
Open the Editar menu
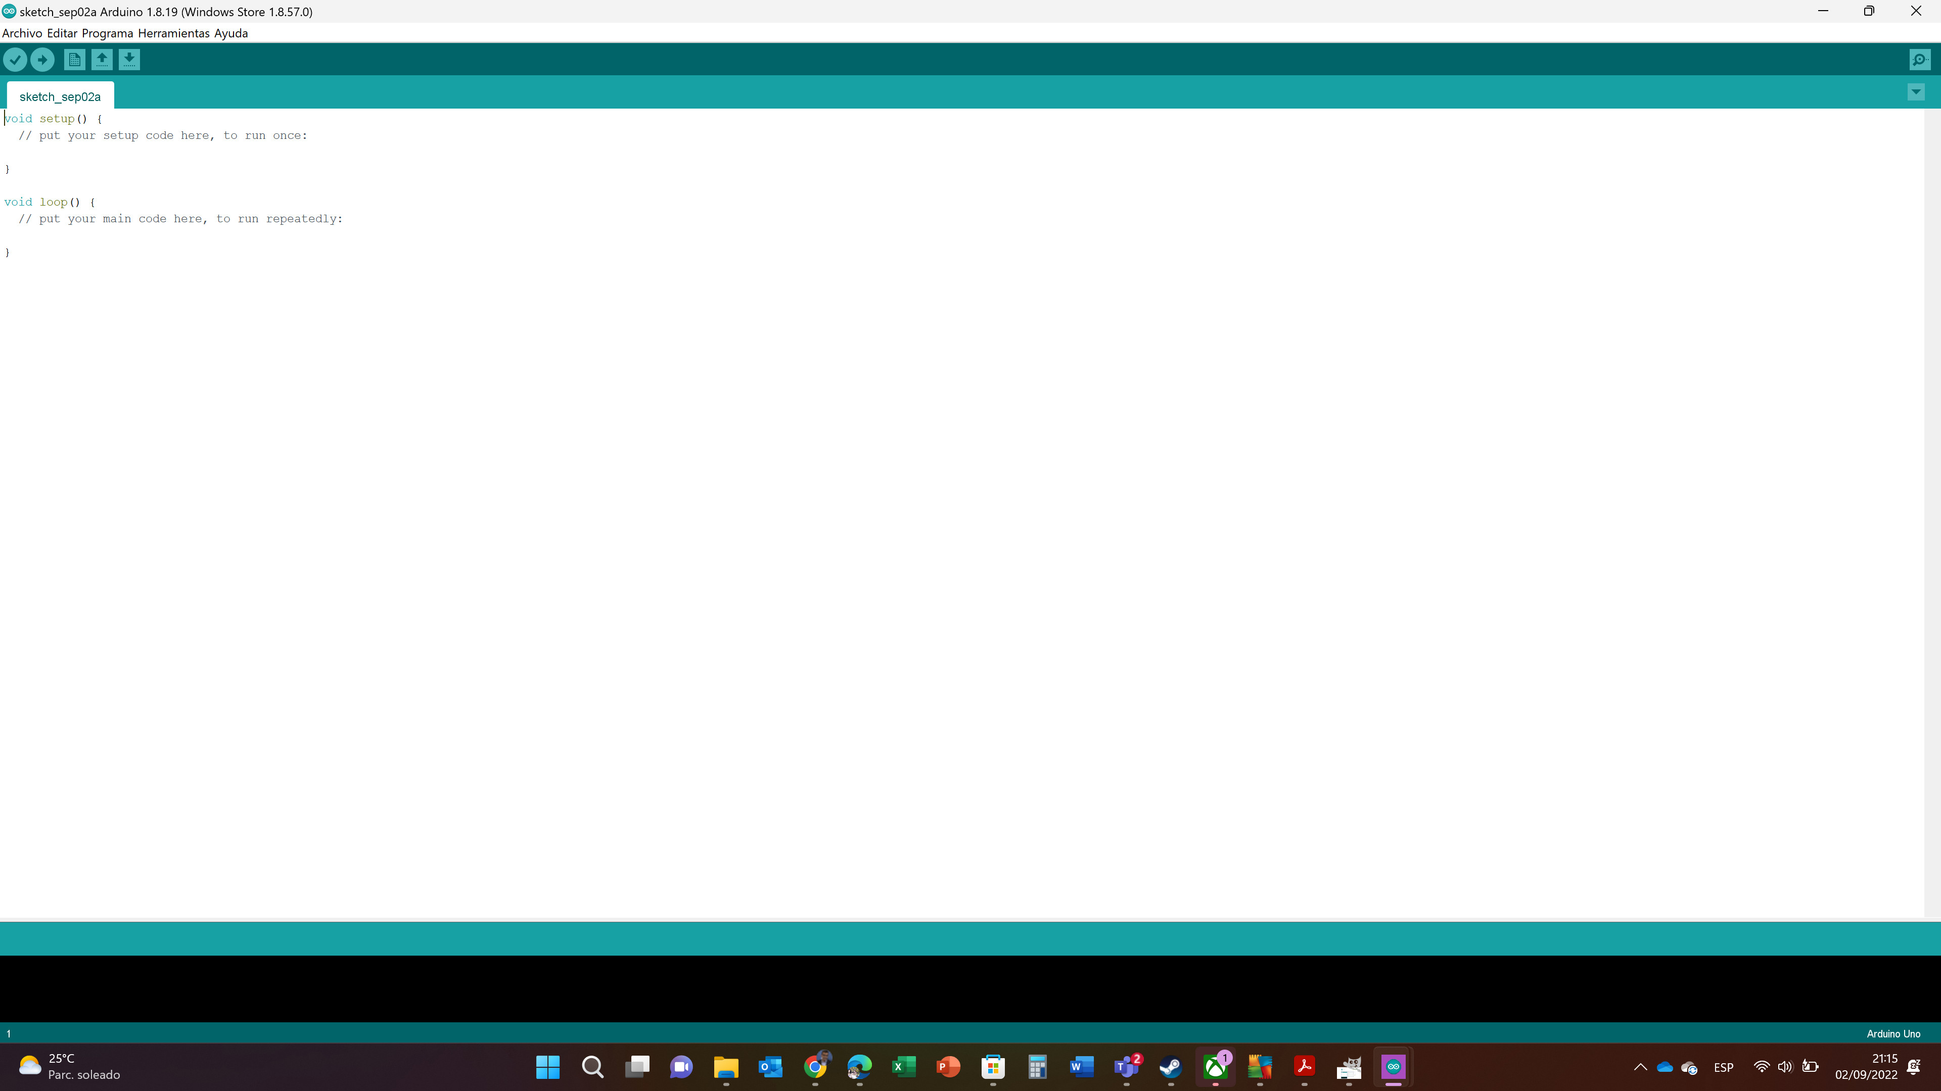point(62,33)
